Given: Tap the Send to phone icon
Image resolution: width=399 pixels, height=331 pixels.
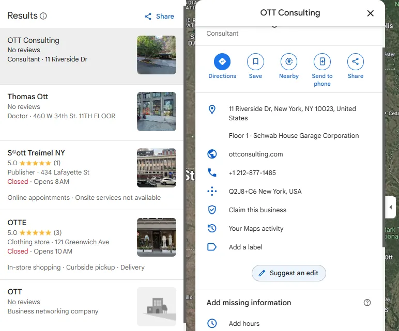Looking at the screenshot, I should 322,62.
